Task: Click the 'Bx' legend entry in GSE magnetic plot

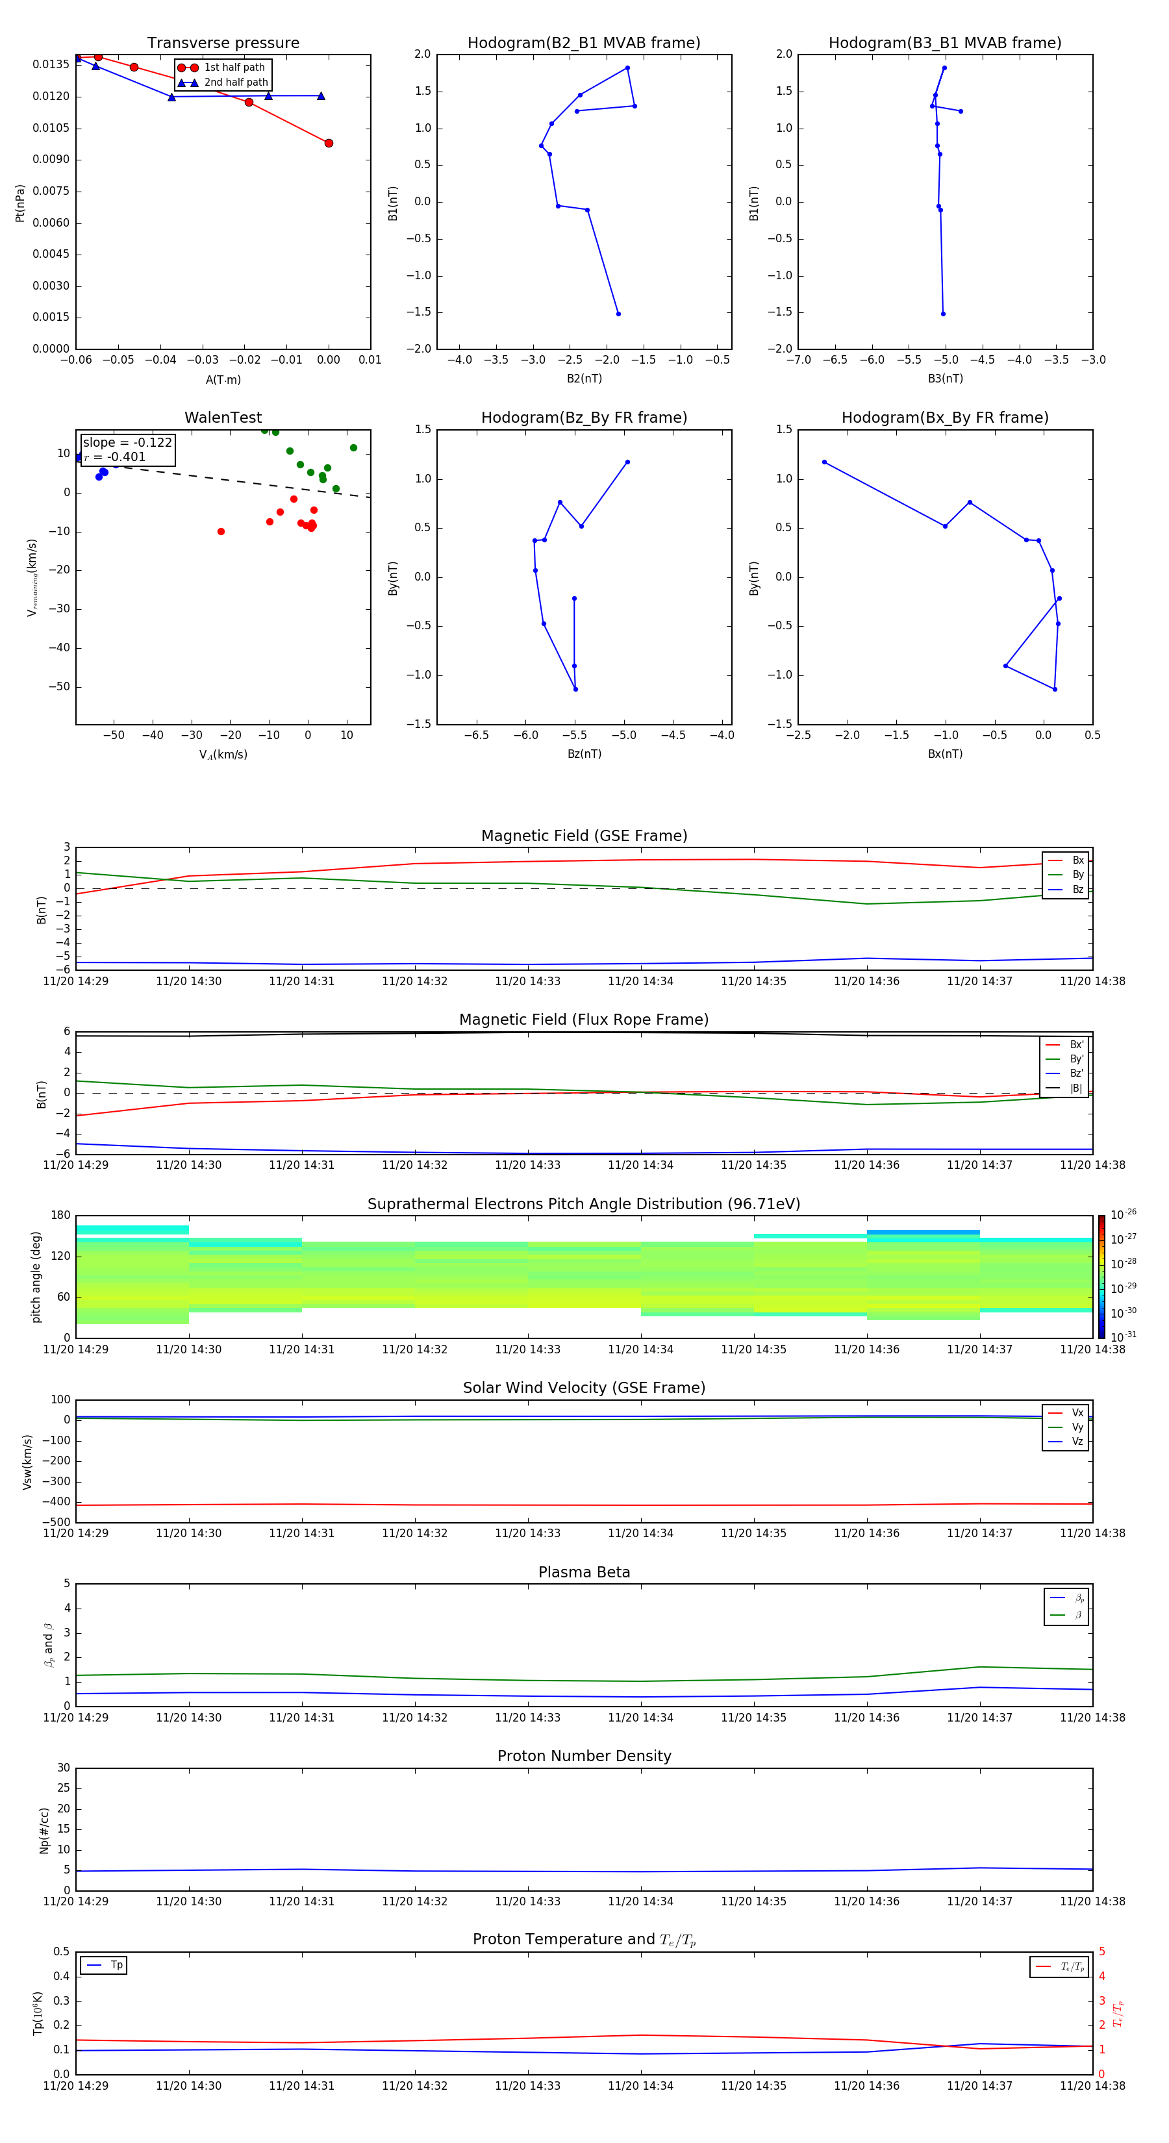Action: point(1066,860)
